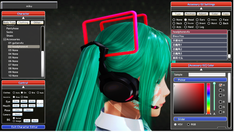Reset the camera view
This screenshot has width=234, height=132.
[x=18, y=114]
